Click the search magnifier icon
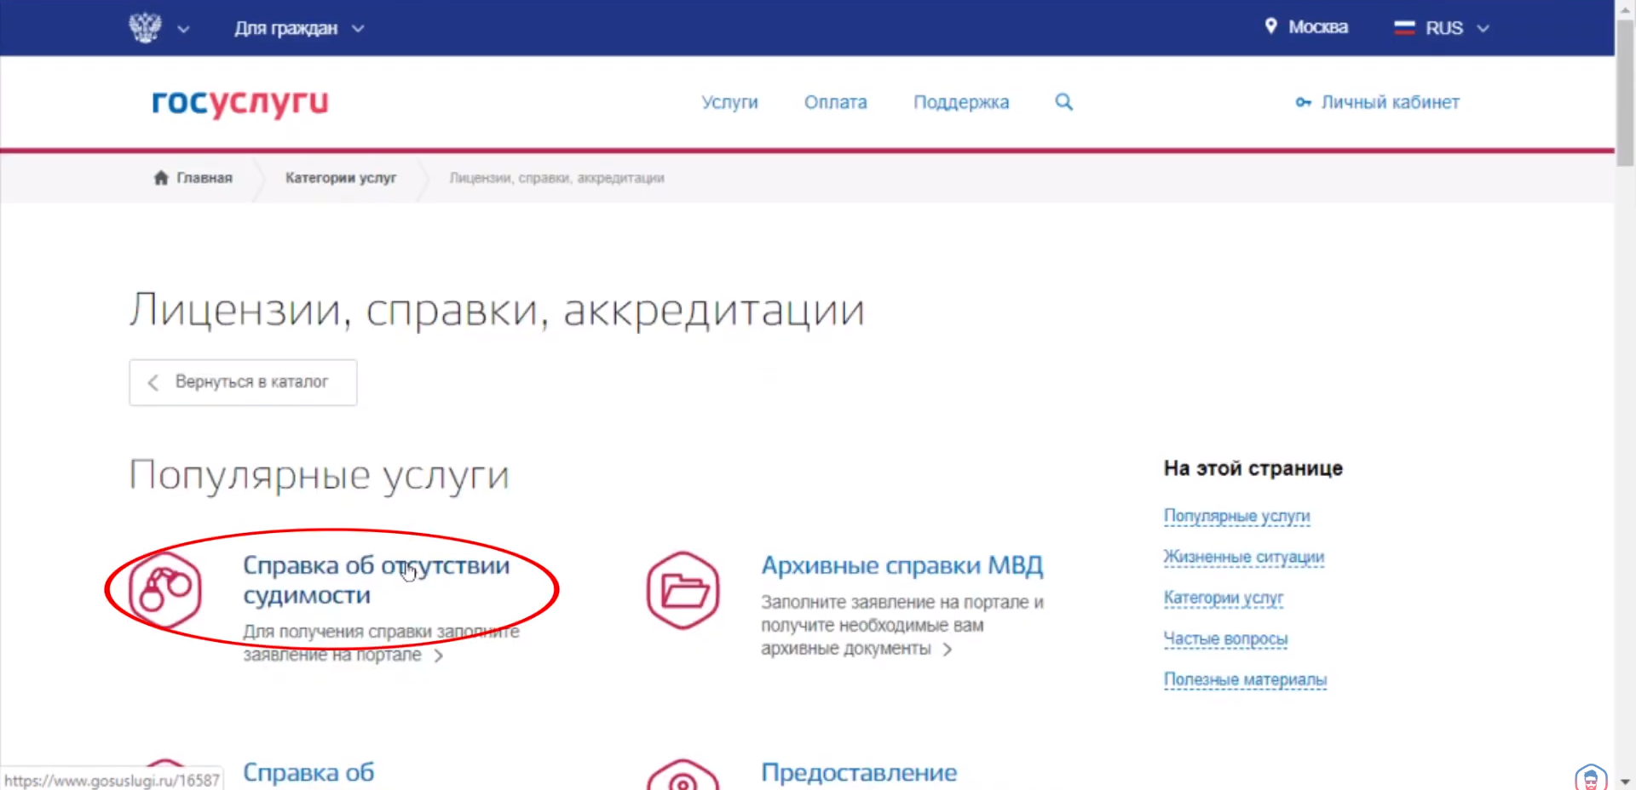The image size is (1636, 790). point(1063,102)
